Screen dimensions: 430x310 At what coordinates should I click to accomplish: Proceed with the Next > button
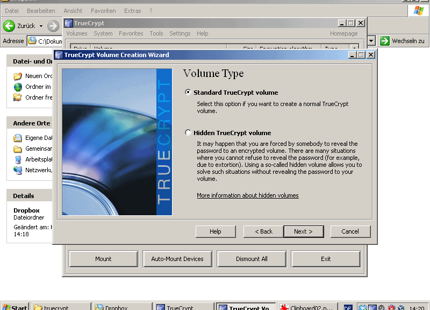pyautogui.click(x=304, y=231)
